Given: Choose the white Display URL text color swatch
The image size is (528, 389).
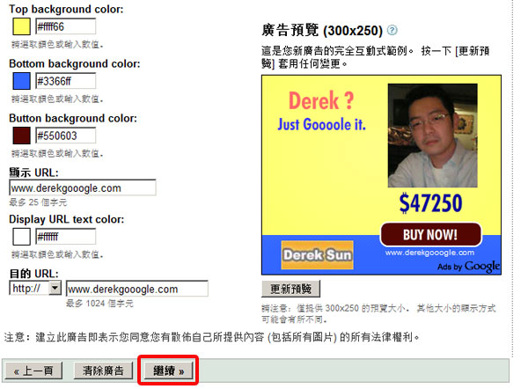Looking at the screenshot, I should pyautogui.click(x=21, y=237).
